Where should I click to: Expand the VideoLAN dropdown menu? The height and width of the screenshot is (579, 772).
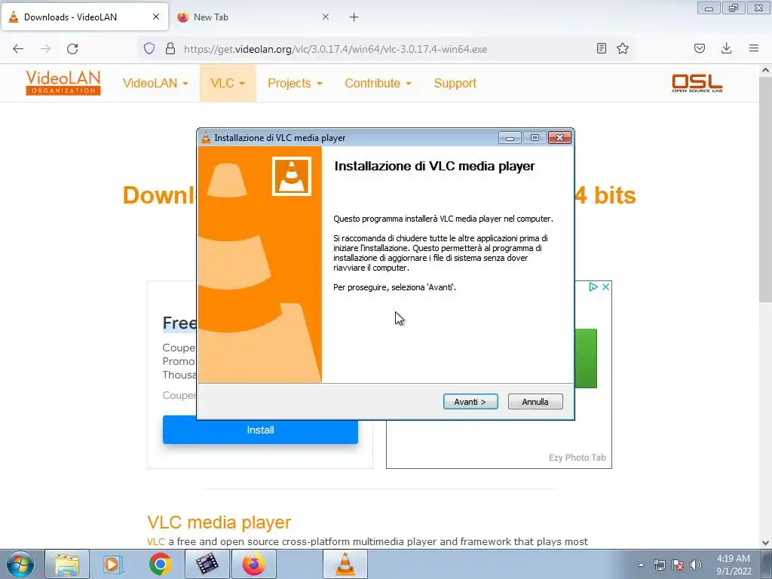point(155,83)
